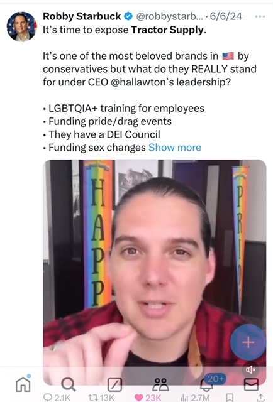Bookmark this post

pyautogui.click(x=230, y=398)
